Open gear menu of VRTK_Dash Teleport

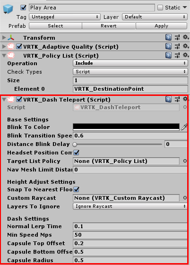pos(186,99)
